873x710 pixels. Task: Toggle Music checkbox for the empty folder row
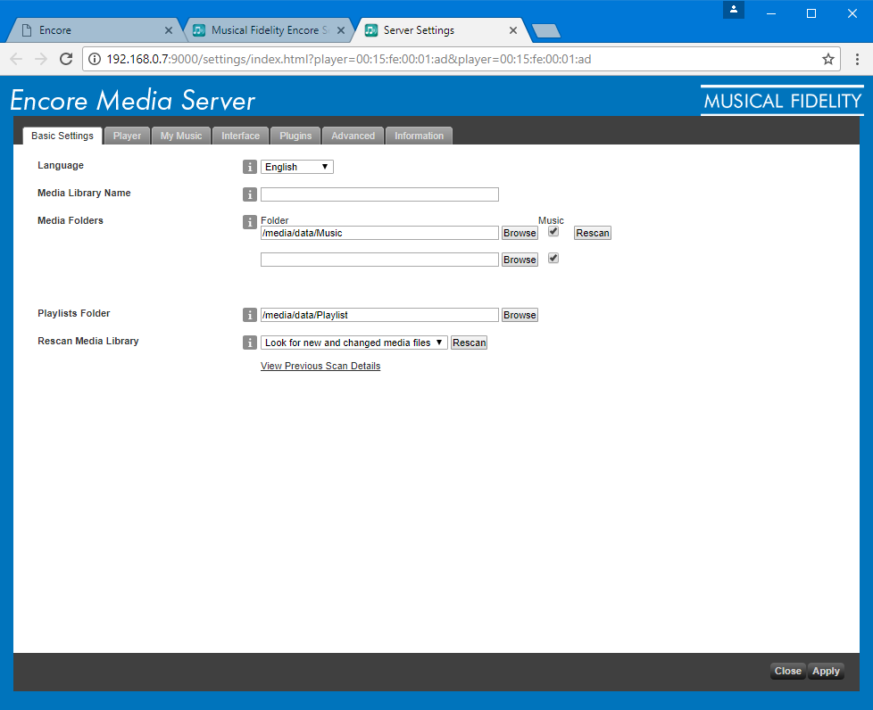(x=553, y=258)
